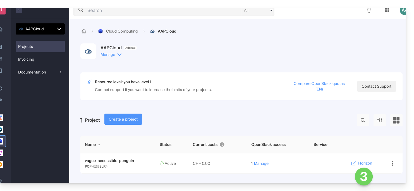Viewport: 414px width, 191px height.
Task: Collapse the sidebar with the back arrow
Action: pyautogui.click(x=19, y=10)
